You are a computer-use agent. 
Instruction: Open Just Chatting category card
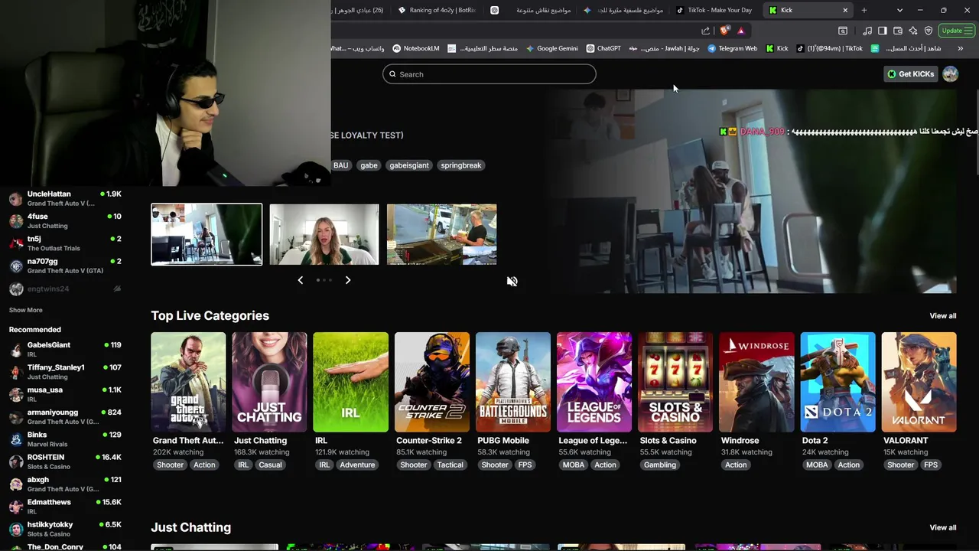[x=269, y=382]
